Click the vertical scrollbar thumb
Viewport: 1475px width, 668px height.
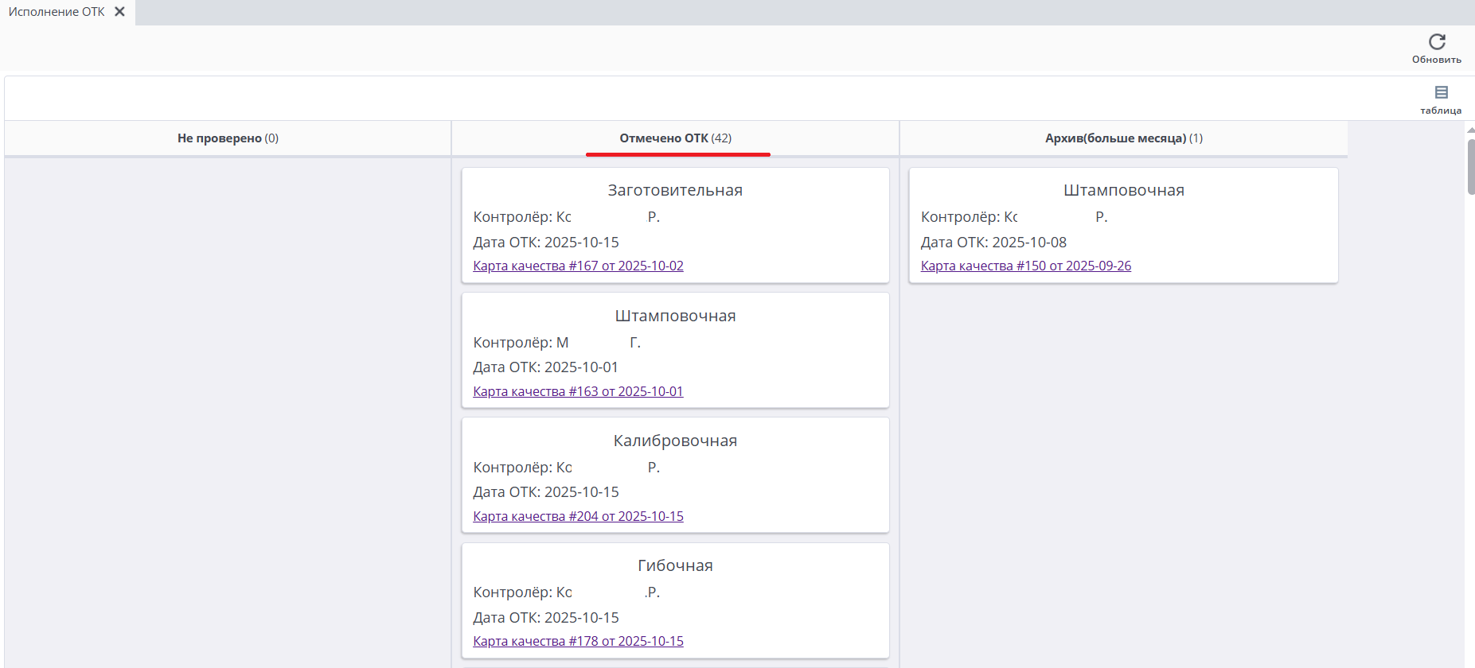point(1470,167)
